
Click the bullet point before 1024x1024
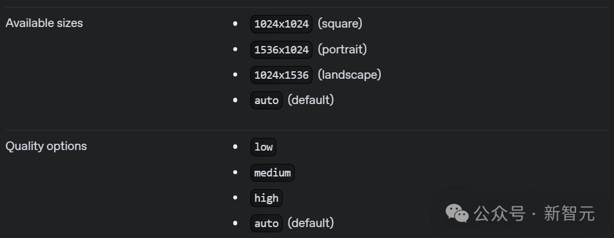[235, 24]
